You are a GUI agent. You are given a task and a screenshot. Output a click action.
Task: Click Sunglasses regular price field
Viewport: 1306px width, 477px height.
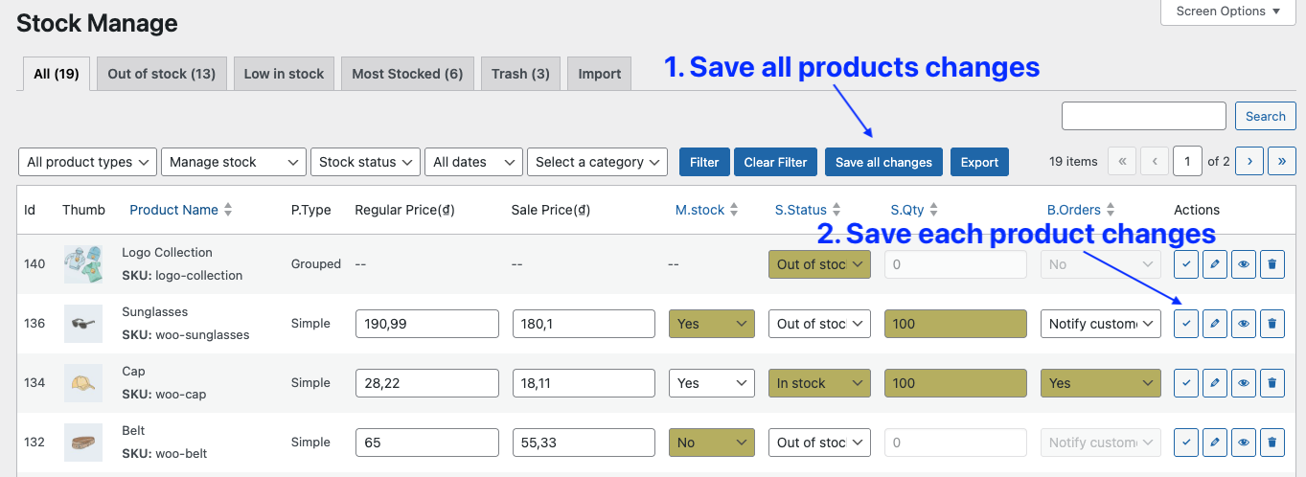click(427, 324)
